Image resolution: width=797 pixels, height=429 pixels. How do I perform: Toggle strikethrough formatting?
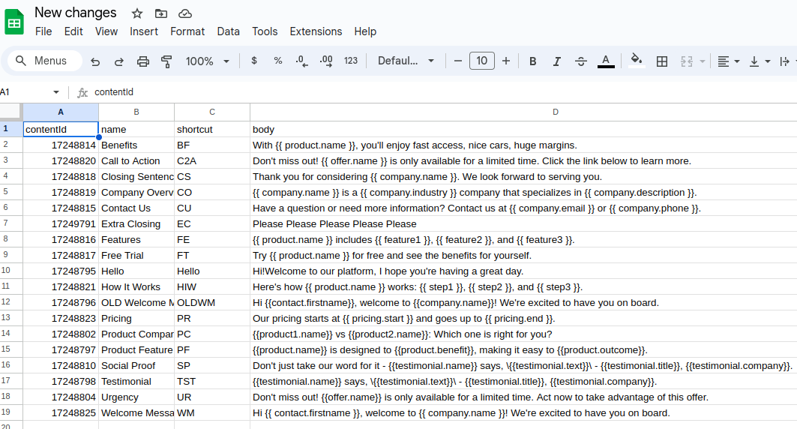pos(580,61)
